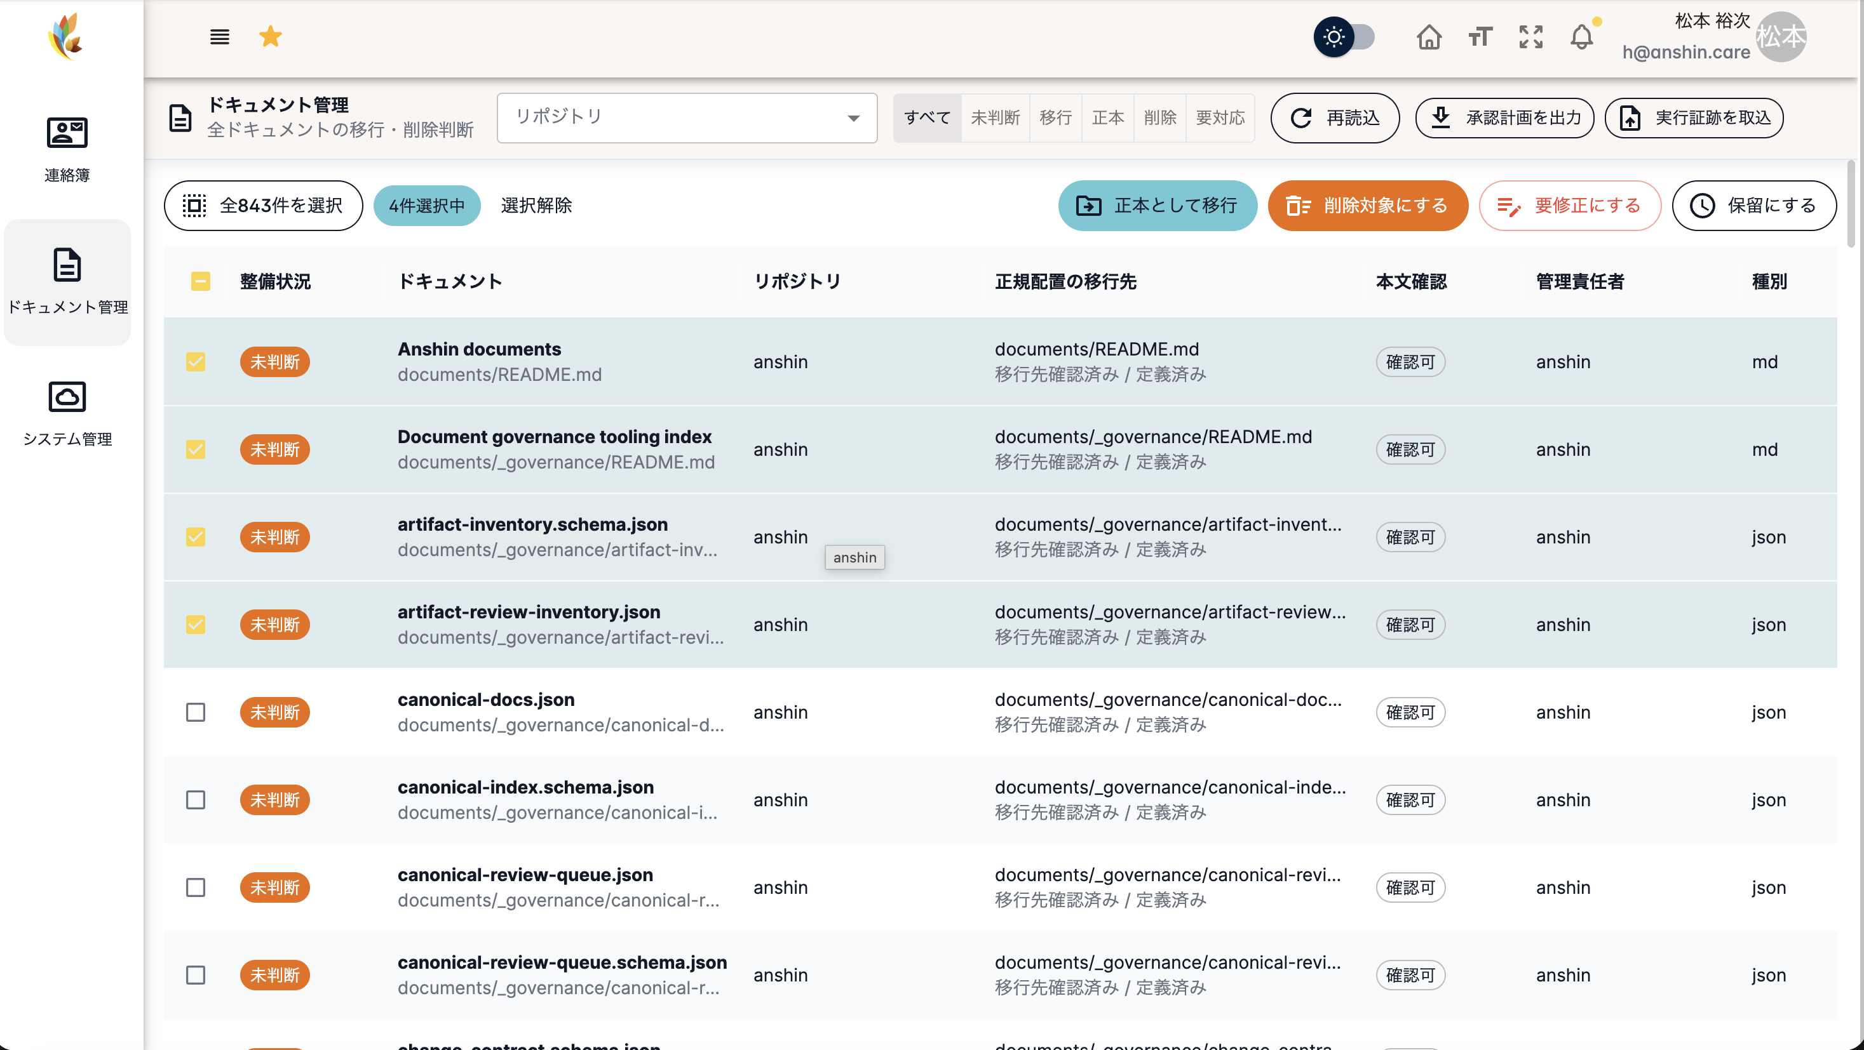This screenshot has width=1864, height=1050.
Task: Open the Anshin documents title
Action: click(479, 349)
